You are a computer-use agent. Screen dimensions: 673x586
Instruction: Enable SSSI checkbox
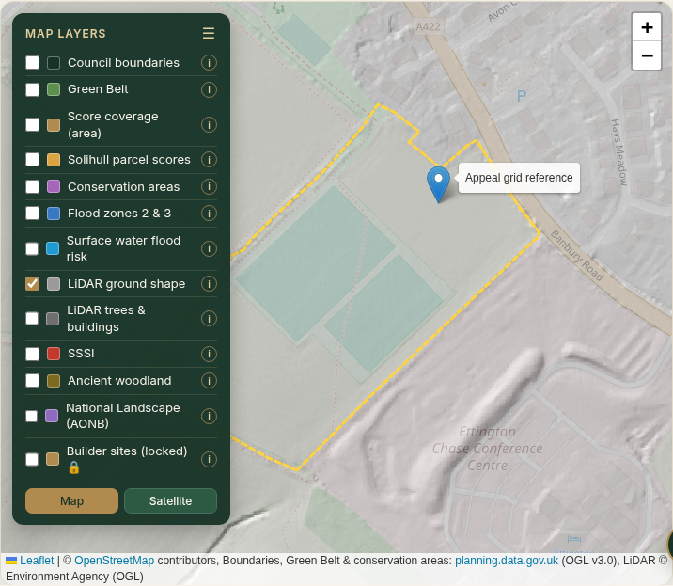(32, 354)
